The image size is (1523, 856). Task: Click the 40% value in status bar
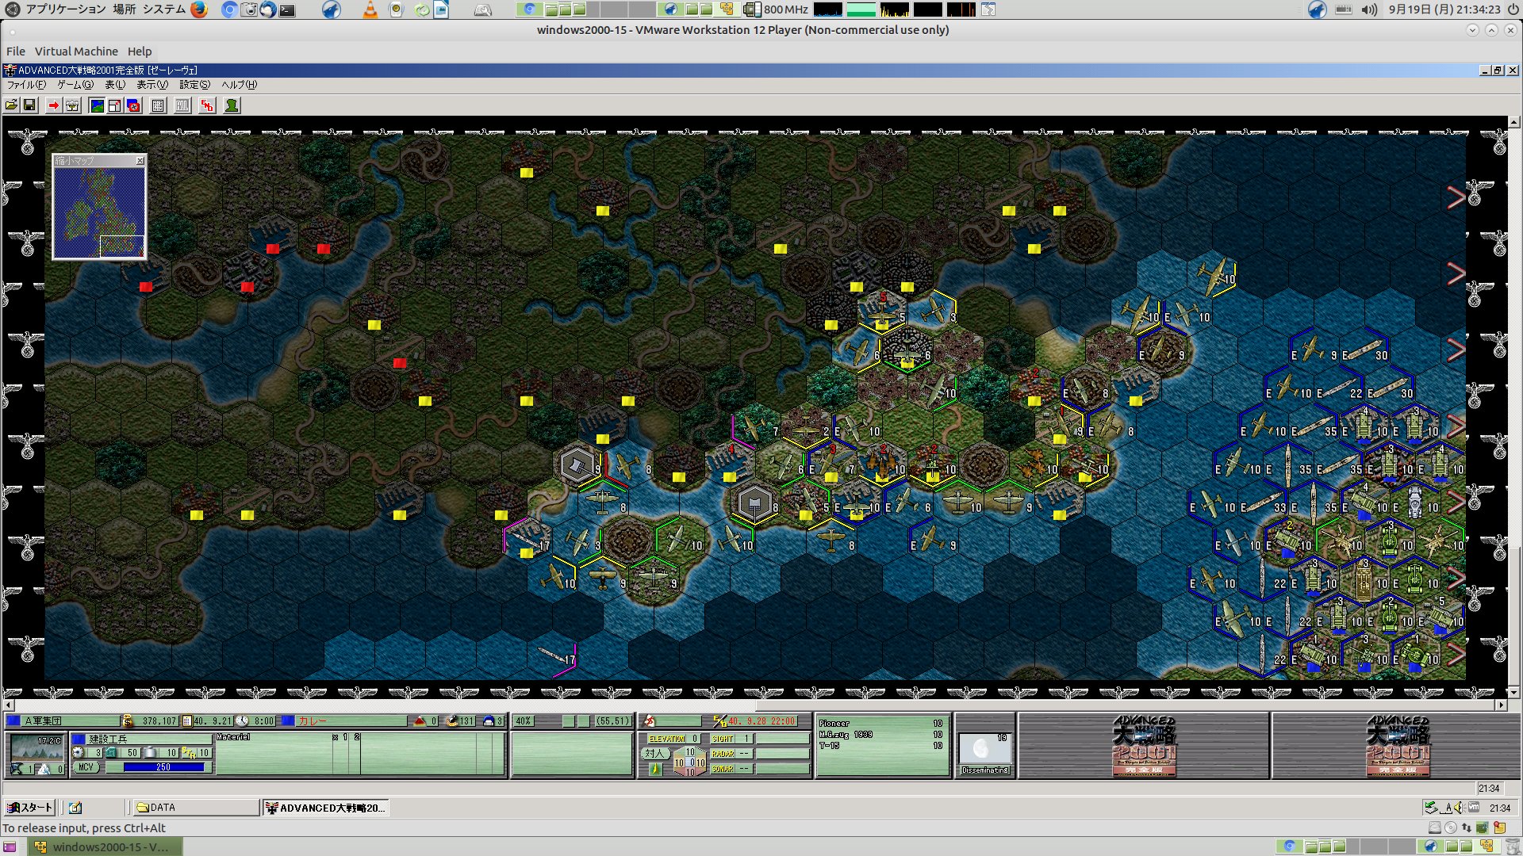[x=524, y=721]
